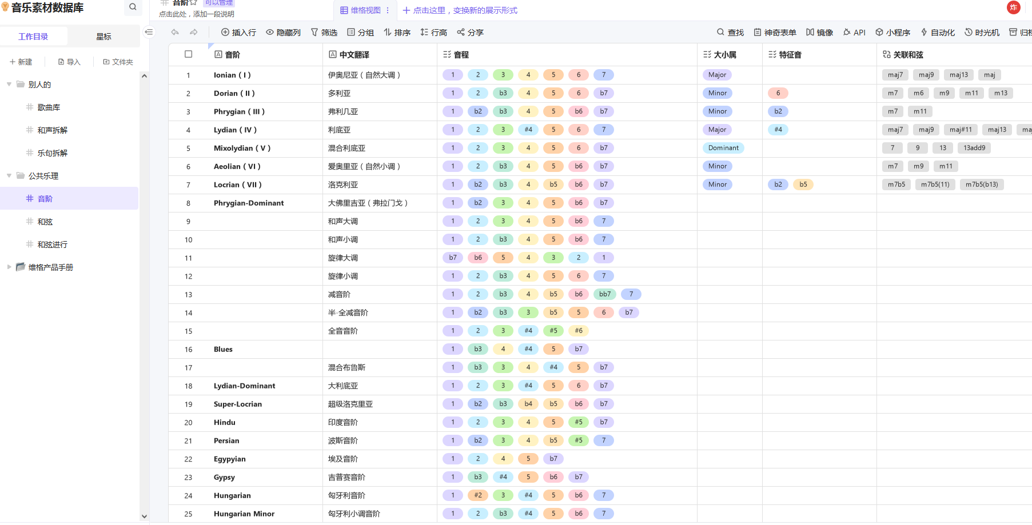
Task: Collapse the left sidebar panel
Action: click(149, 32)
